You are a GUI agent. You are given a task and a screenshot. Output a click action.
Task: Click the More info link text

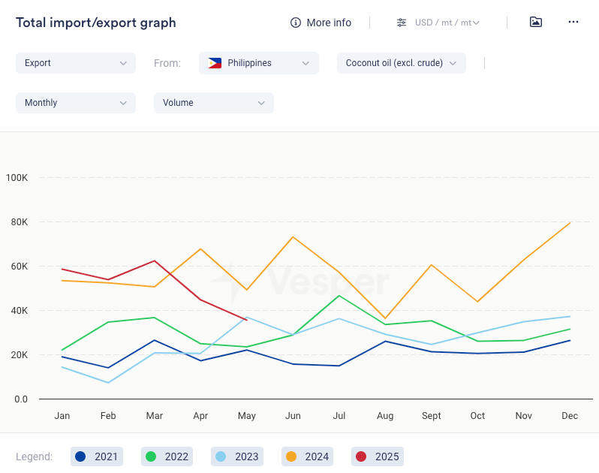pyautogui.click(x=329, y=23)
